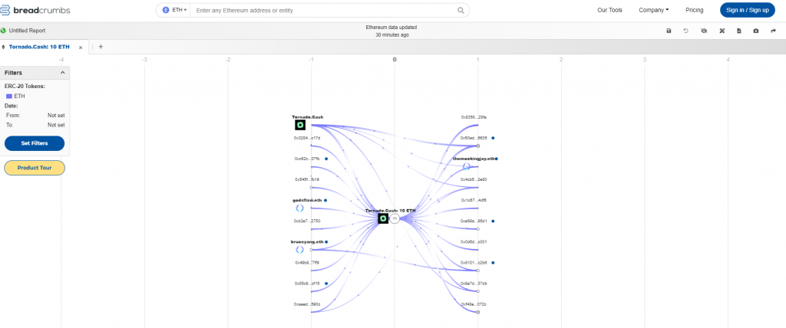Image resolution: width=786 pixels, height=328 pixels.
Task: Save the report using the floppy disk icon
Action: (x=669, y=31)
